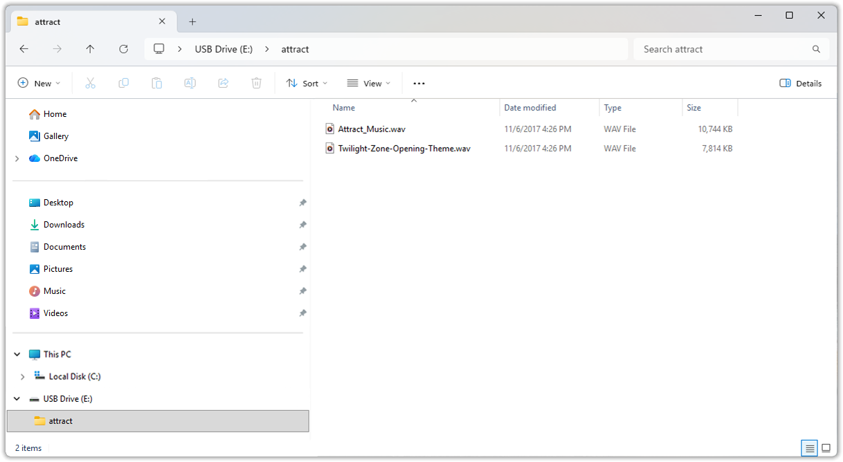This screenshot has width=843, height=462.
Task: Open the Sort dropdown menu
Action: 307,83
